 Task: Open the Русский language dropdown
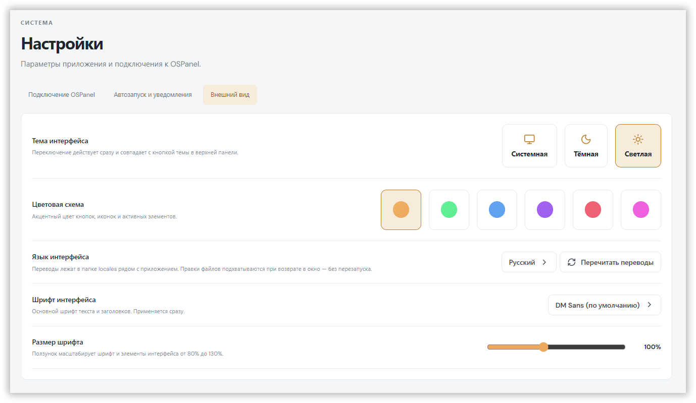[x=529, y=262]
